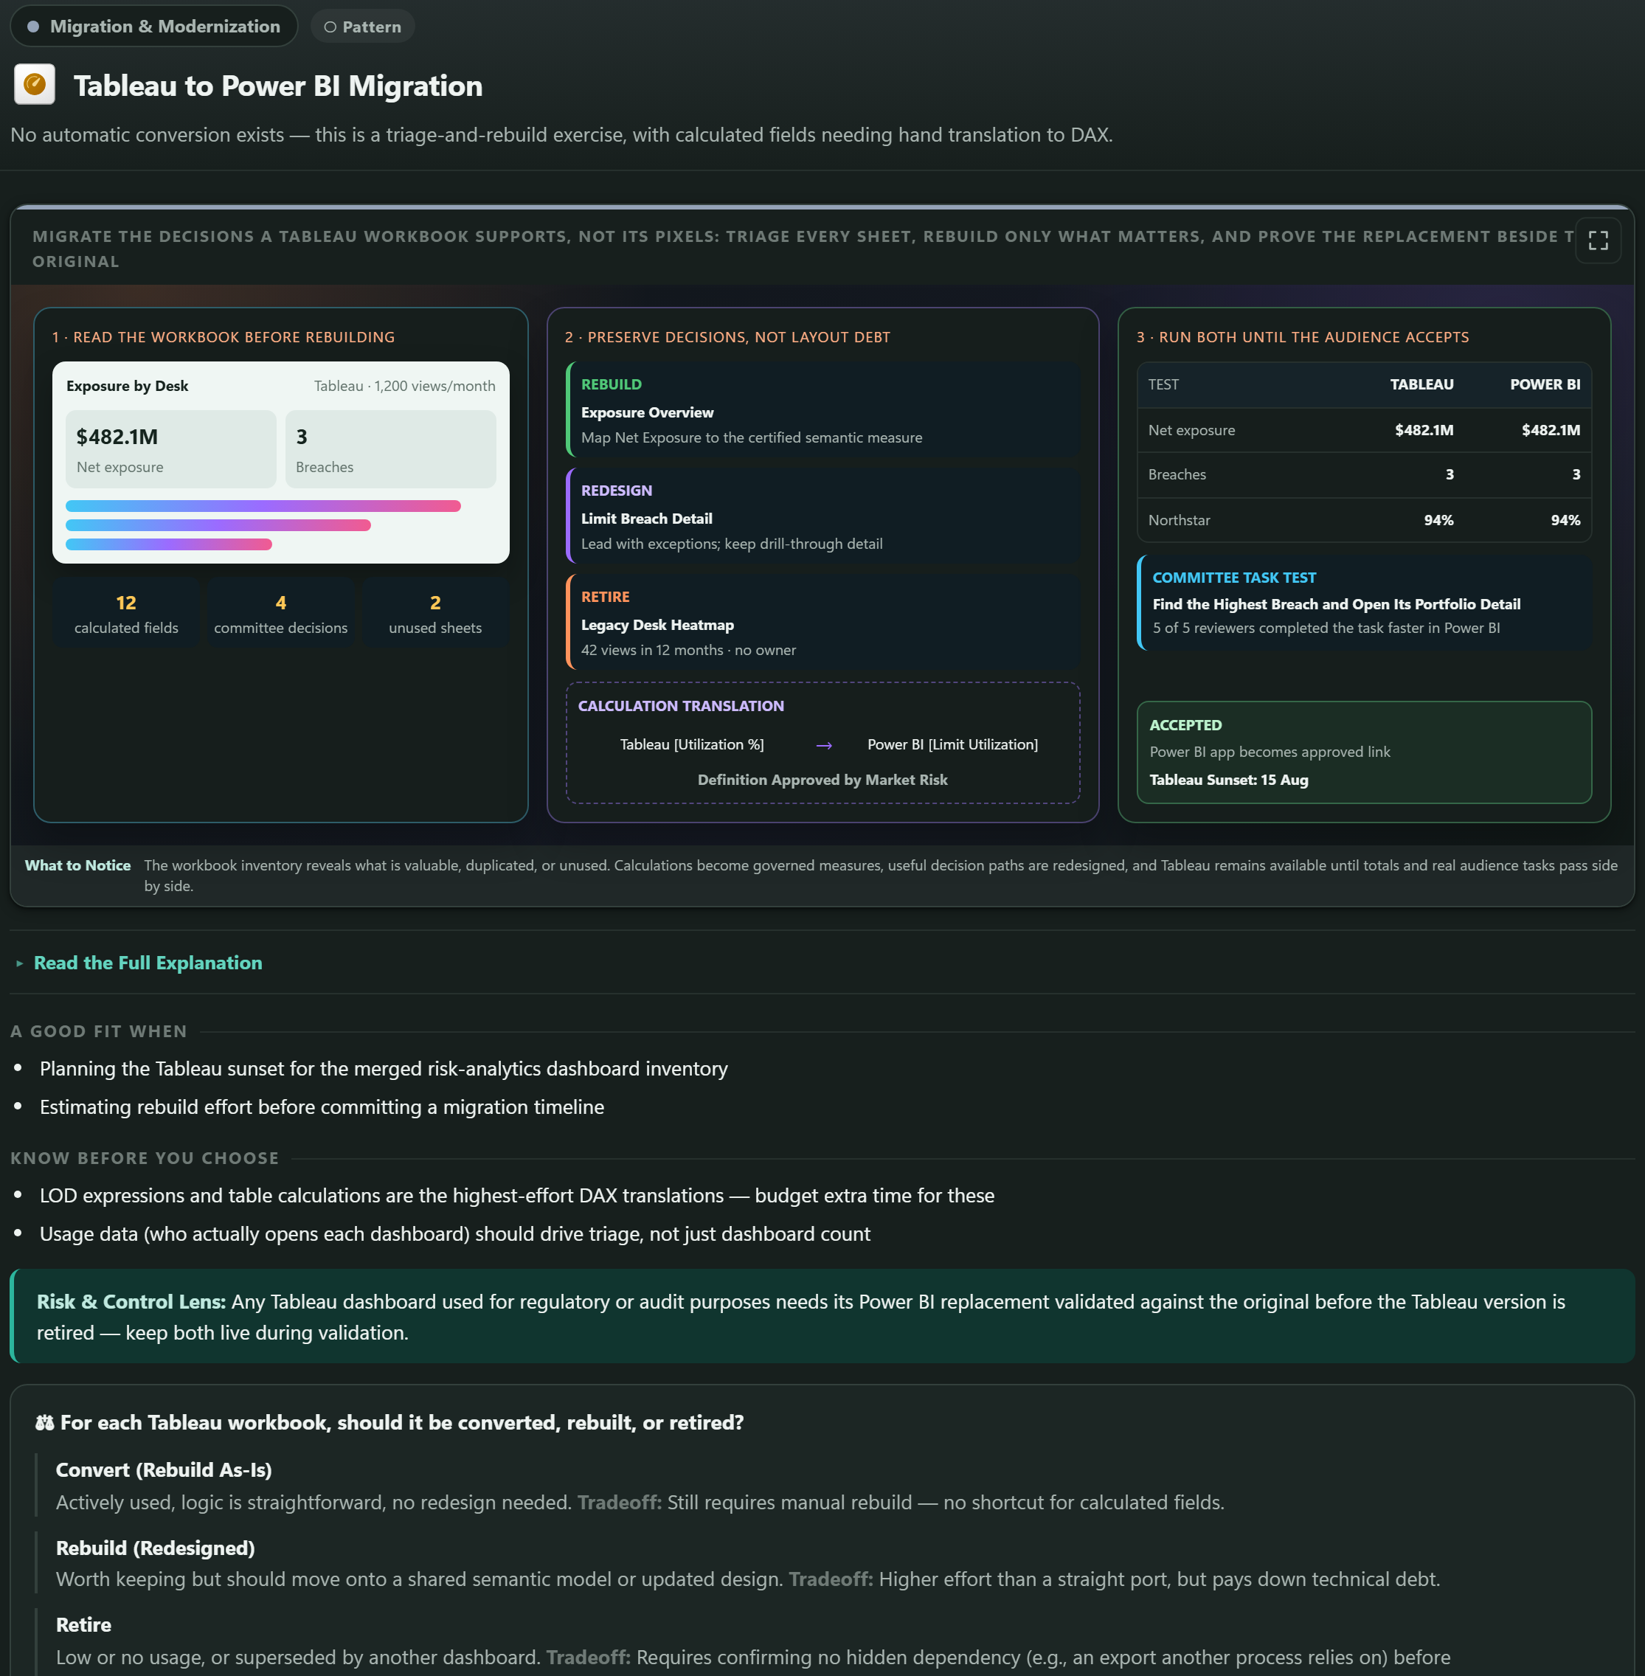Click Power BI [Limit Utilization] label
This screenshot has height=1676, width=1645.
coord(953,745)
